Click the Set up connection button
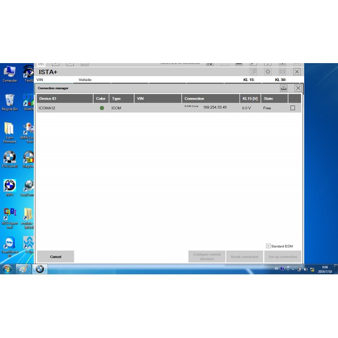 (x=283, y=256)
